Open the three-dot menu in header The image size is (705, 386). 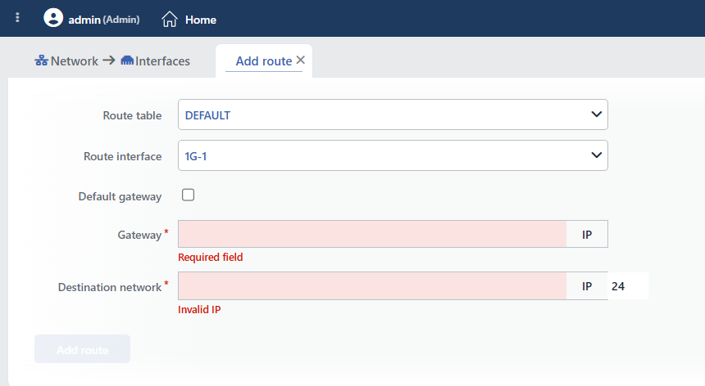point(17,17)
